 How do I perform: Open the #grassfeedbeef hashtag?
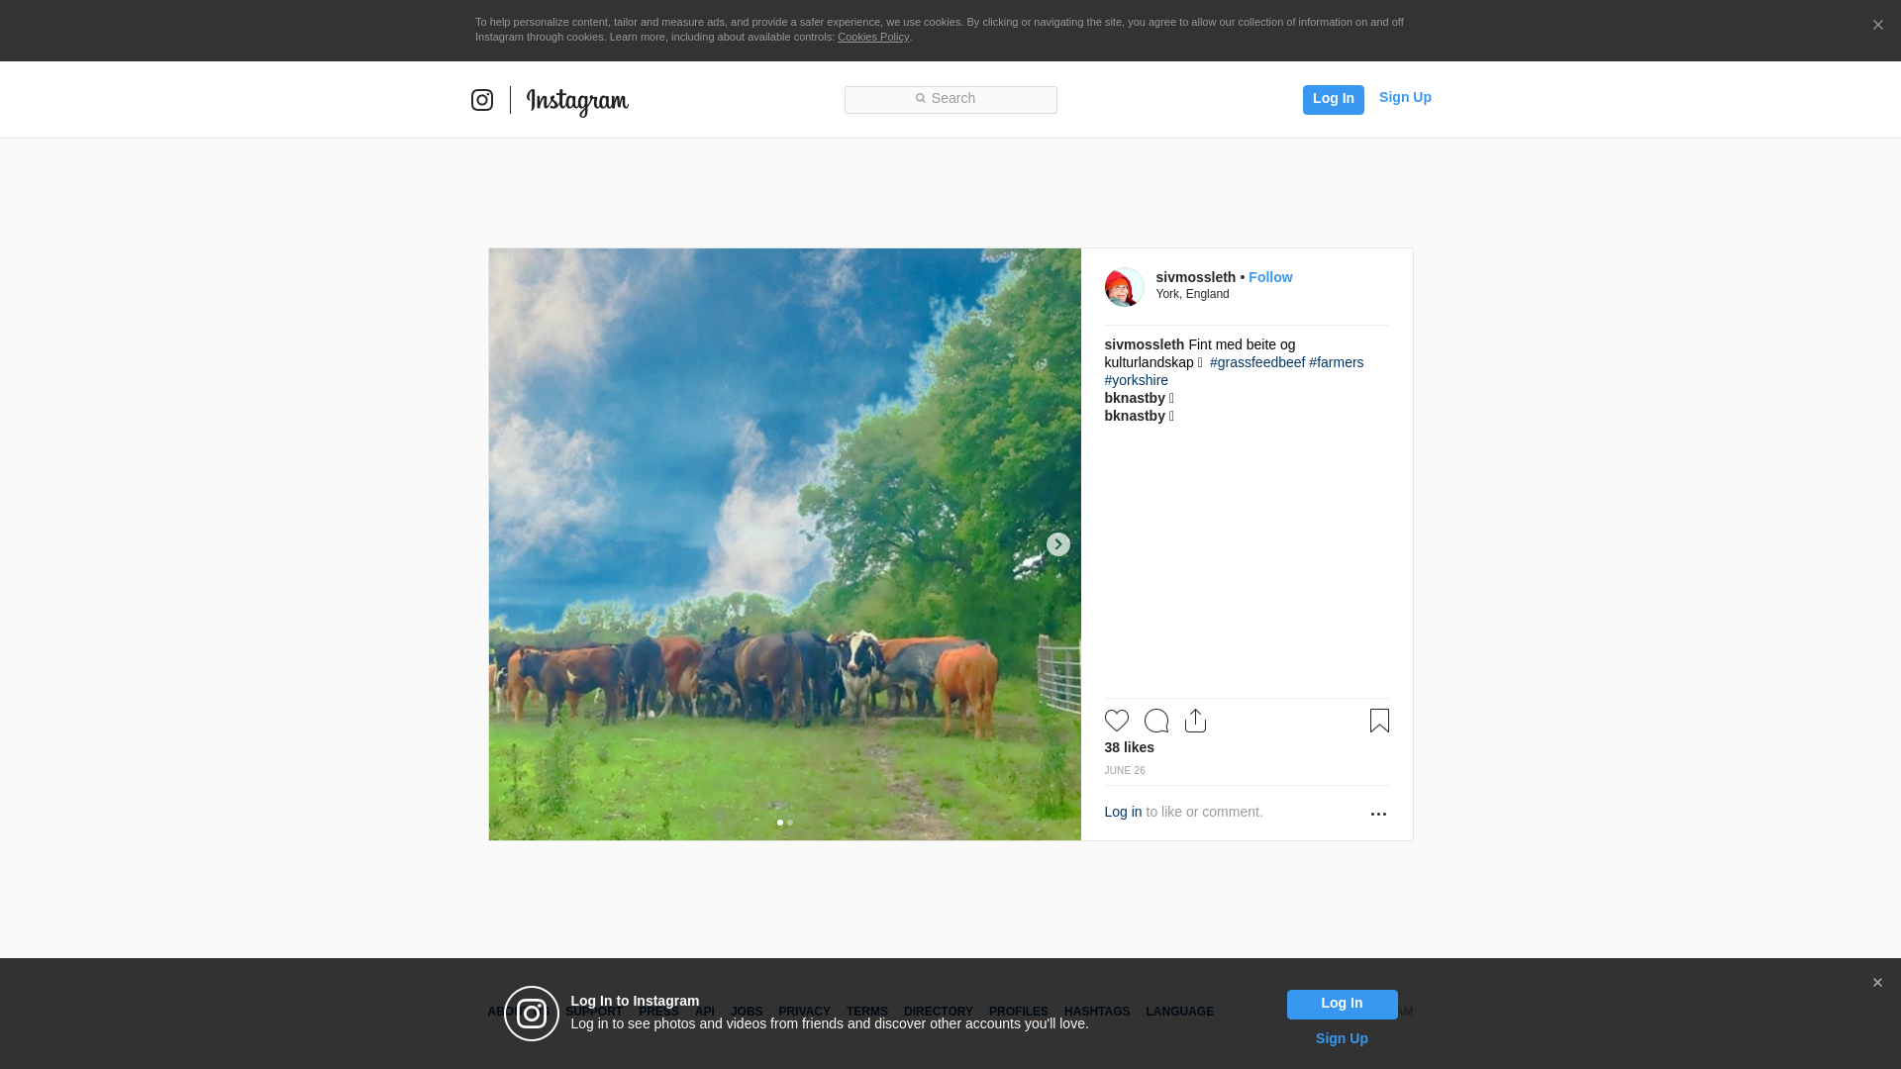1257,362
